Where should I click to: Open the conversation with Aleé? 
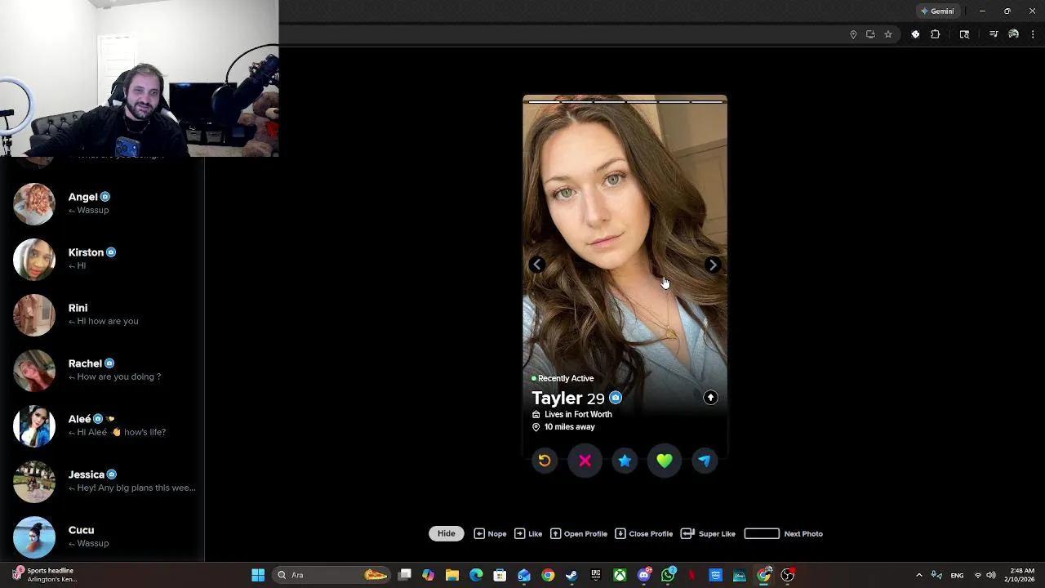point(102,425)
